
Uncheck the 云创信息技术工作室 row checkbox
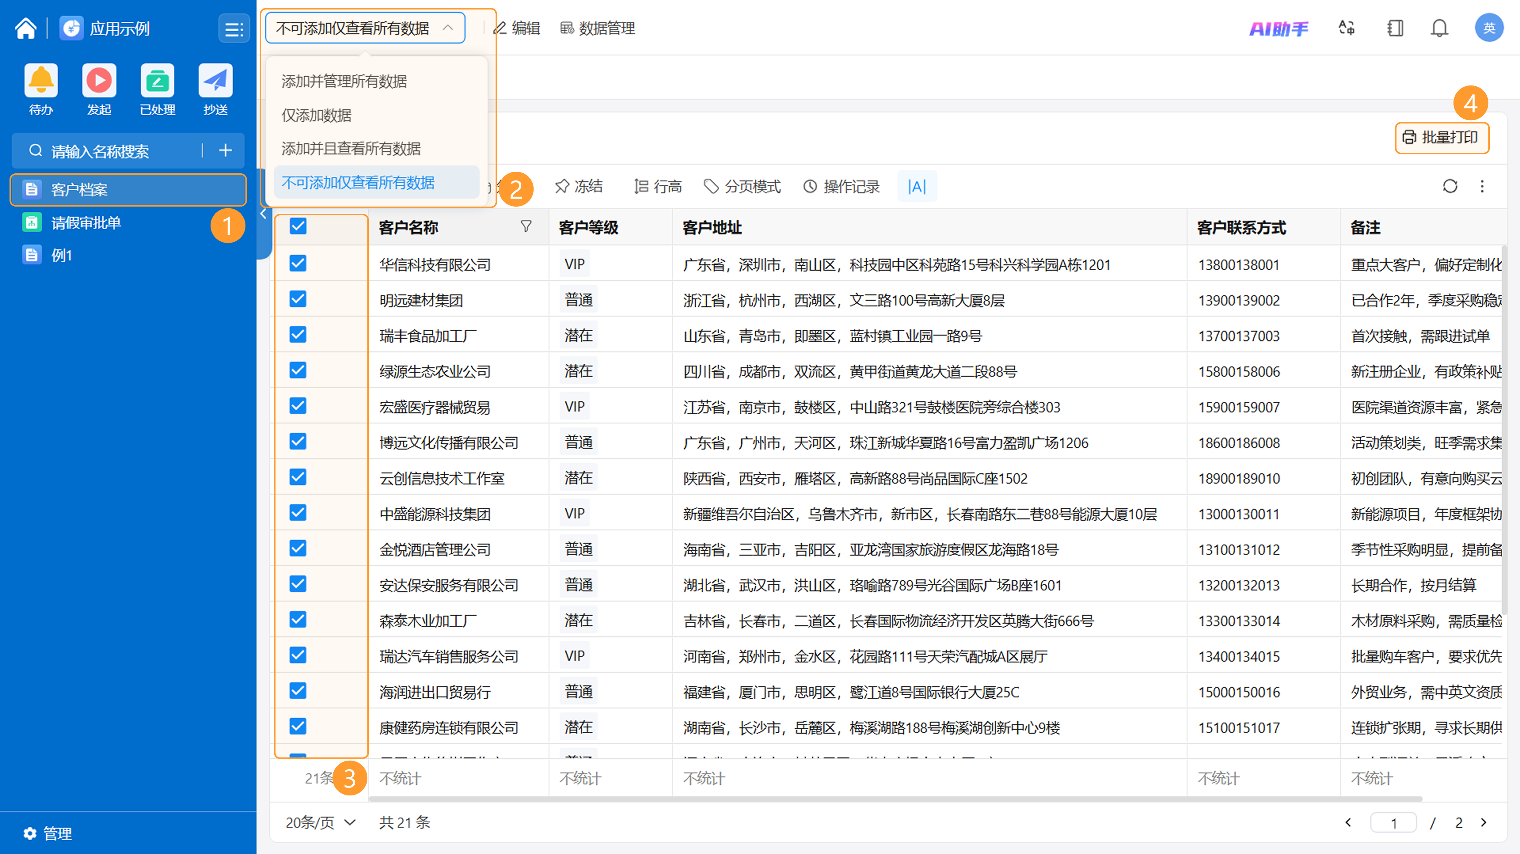298,476
